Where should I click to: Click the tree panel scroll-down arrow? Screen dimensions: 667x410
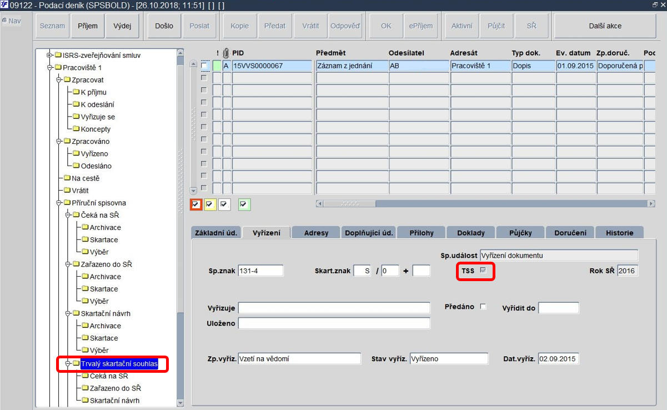click(x=180, y=403)
